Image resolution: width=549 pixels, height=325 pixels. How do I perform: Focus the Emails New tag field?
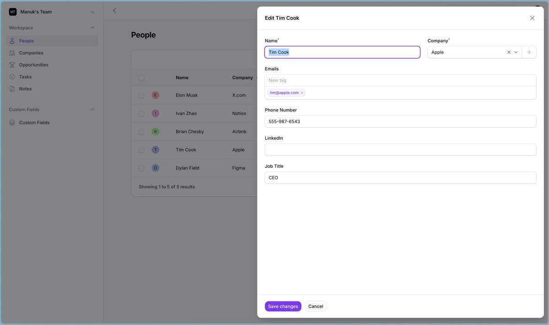coord(400,80)
